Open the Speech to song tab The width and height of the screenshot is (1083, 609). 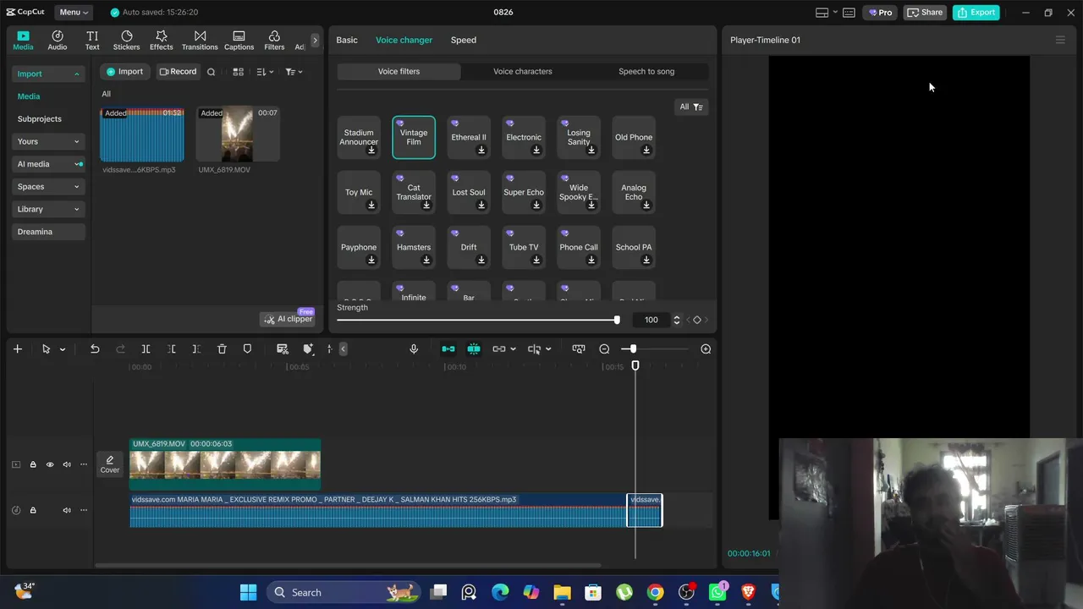click(646, 72)
